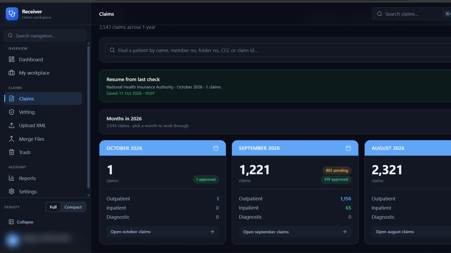Click the Claims document icon in sidebar

[12, 99]
